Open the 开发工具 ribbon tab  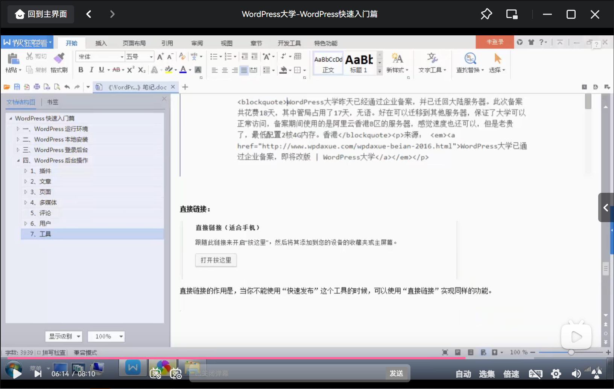pyautogui.click(x=289, y=43)
